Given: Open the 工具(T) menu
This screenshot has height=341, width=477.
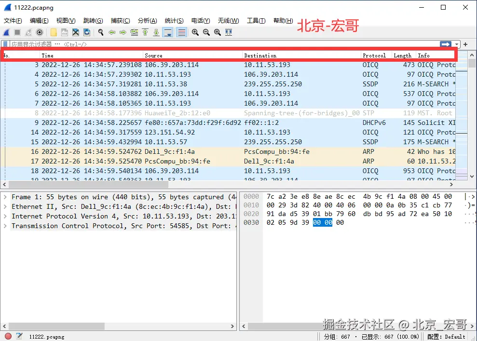Looking at the screenshot, I should pos(256,21).
